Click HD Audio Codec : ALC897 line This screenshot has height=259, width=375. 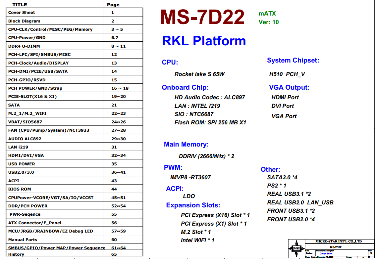point(210,97)
